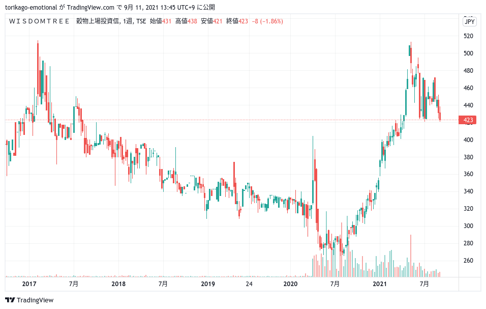This screenshot has width=486, height=309.
Task: Click the 320 price axis label
Action: 468,209
